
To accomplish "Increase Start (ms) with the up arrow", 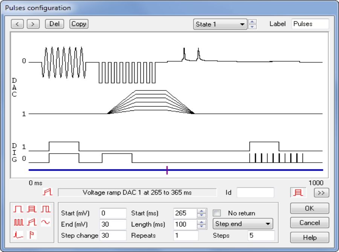I will tap(202, 211).
